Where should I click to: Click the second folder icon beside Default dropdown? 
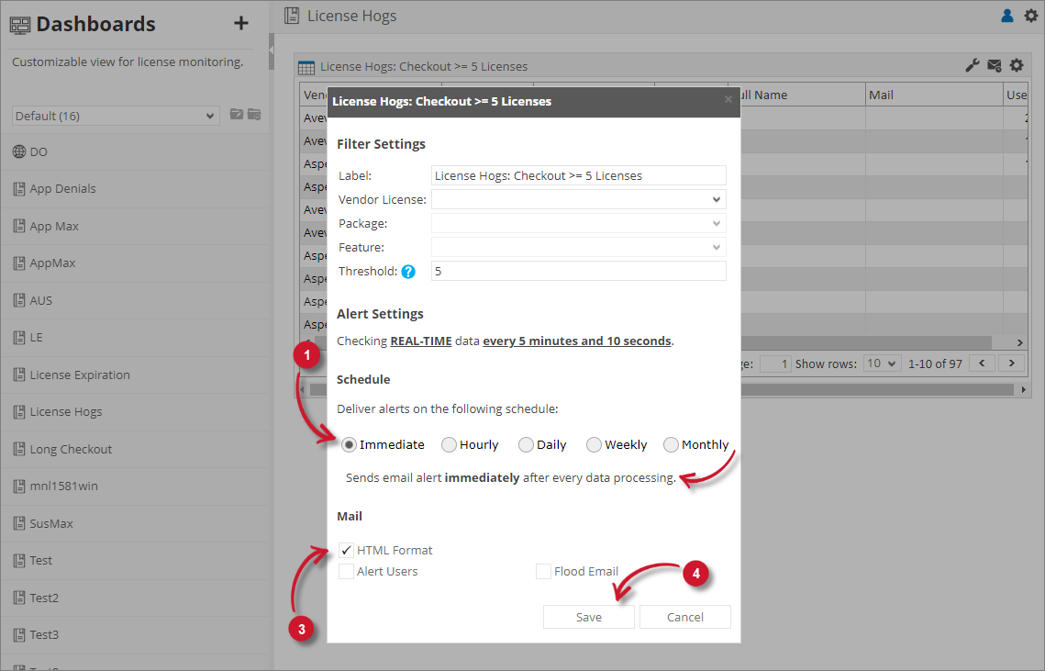(x=254, y=114)
